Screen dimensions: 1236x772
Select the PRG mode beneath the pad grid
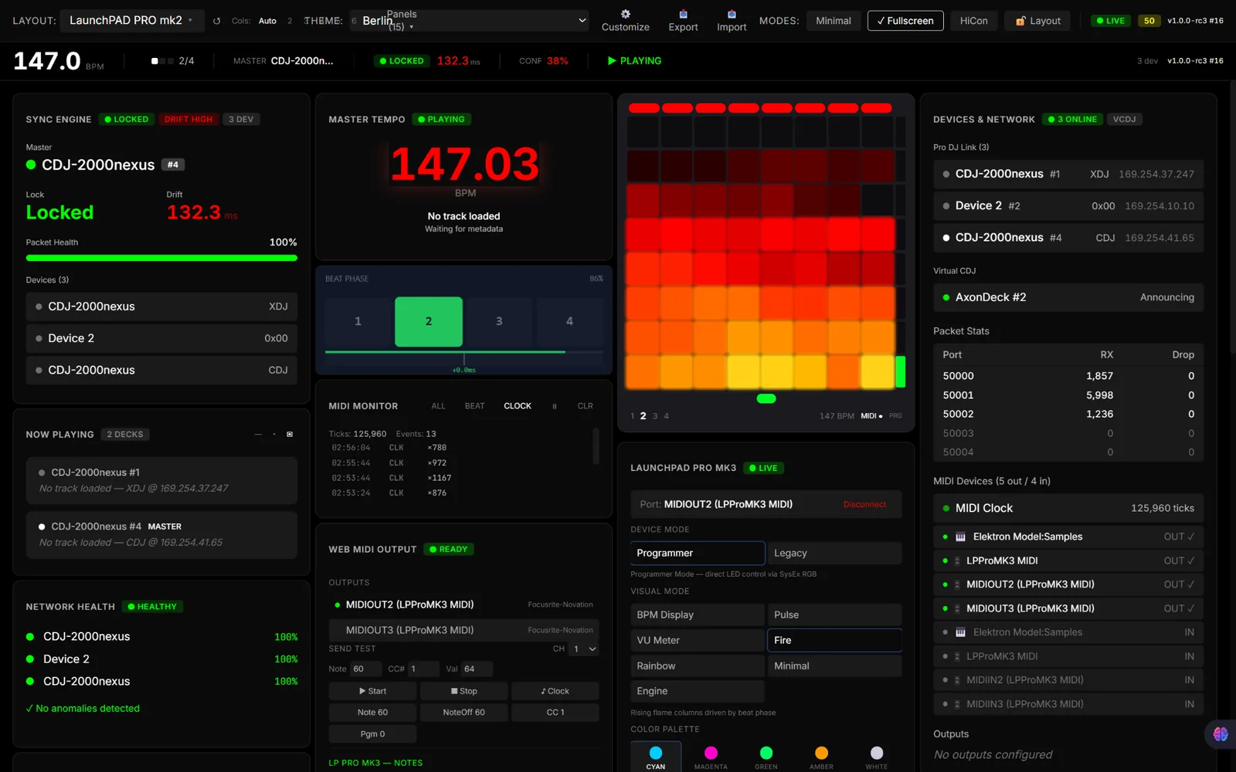(x=895, y=416)
